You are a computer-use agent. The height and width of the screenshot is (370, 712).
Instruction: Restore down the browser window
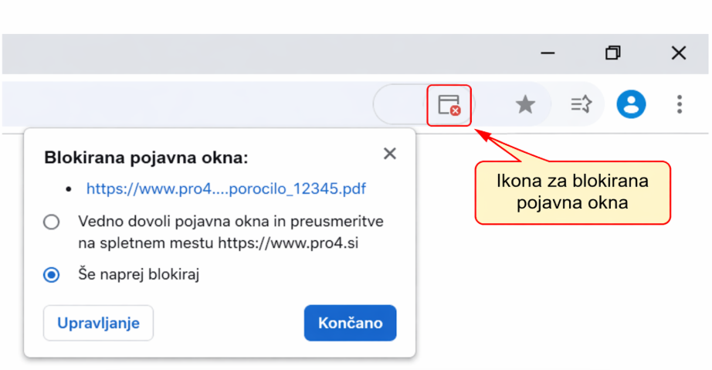pos(613,53)
